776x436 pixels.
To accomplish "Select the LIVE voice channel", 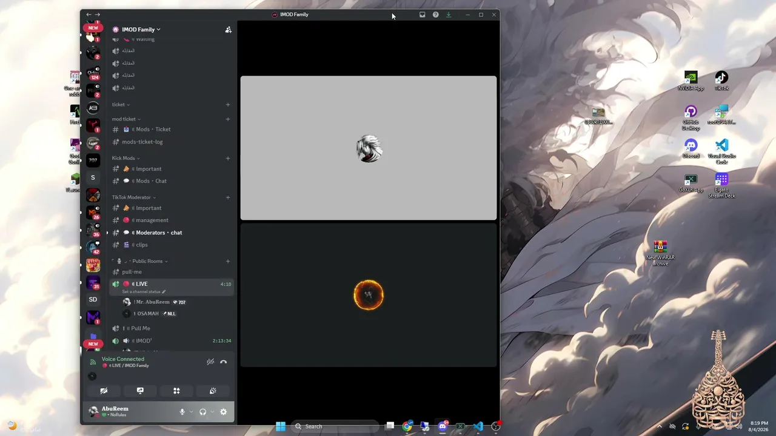I will pyautogui.click(x=172, y=287).
